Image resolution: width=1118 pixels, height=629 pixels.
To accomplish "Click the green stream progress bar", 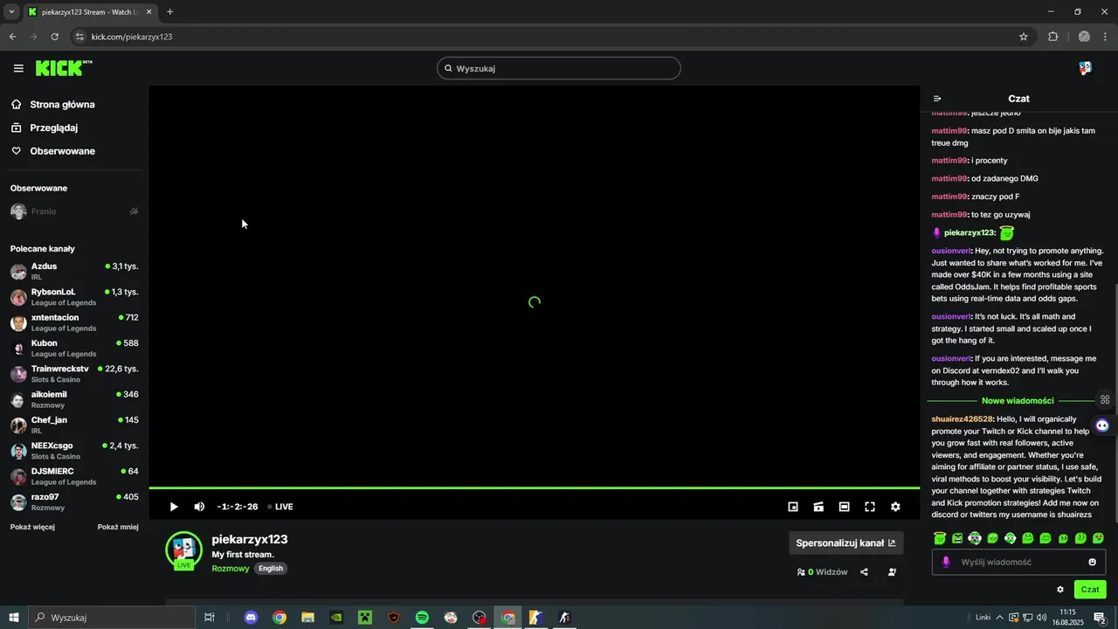I will 535,487.
